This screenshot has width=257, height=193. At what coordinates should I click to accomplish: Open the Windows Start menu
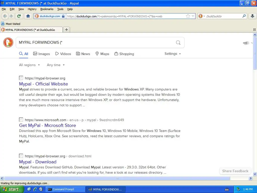click(12, 189)
